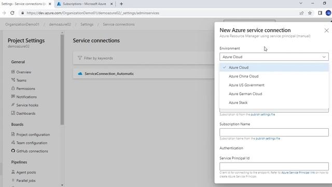Click Filter by keywords field

(x=144, y=58)
